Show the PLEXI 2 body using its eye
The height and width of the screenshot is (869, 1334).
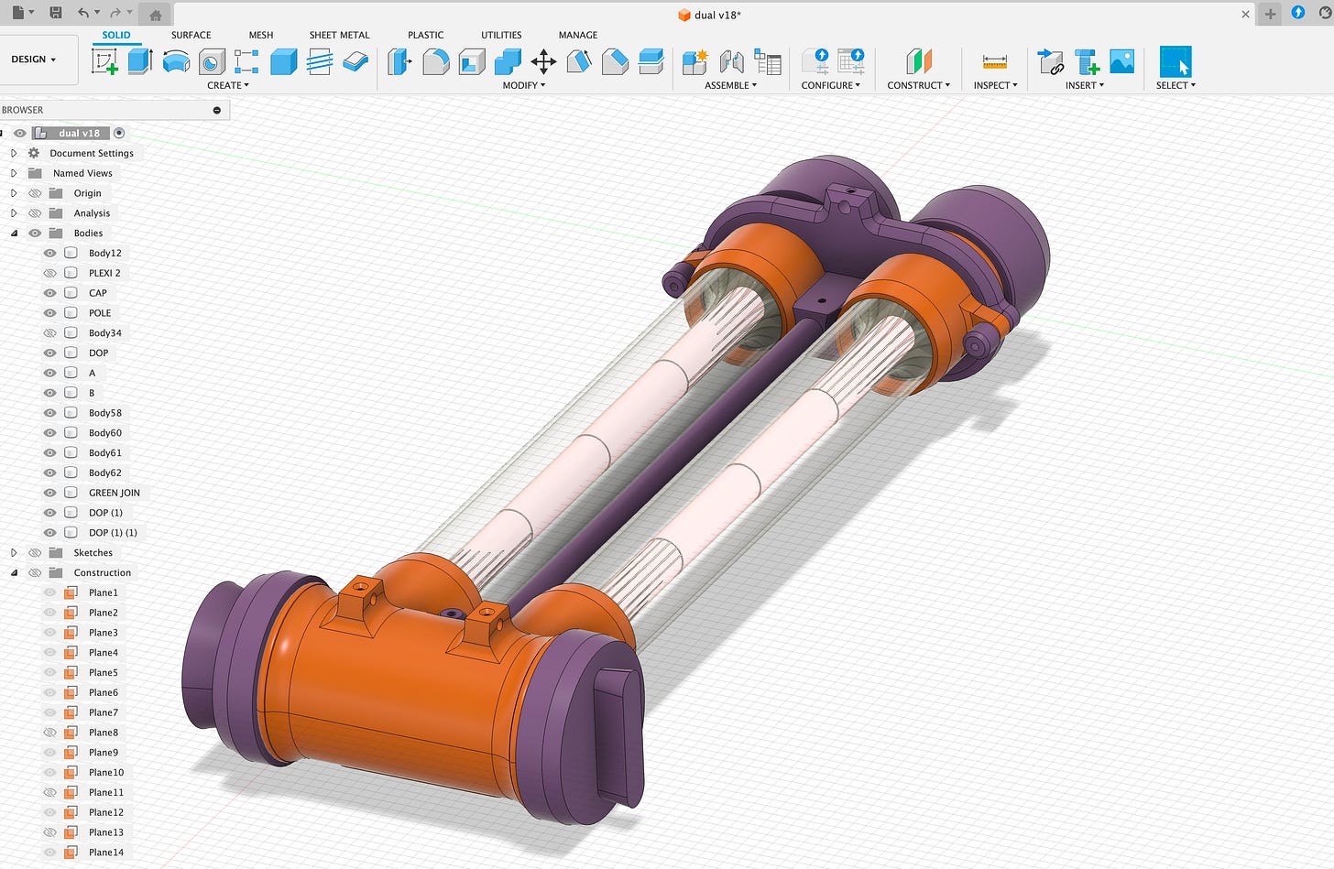click(x=50, y=273)
